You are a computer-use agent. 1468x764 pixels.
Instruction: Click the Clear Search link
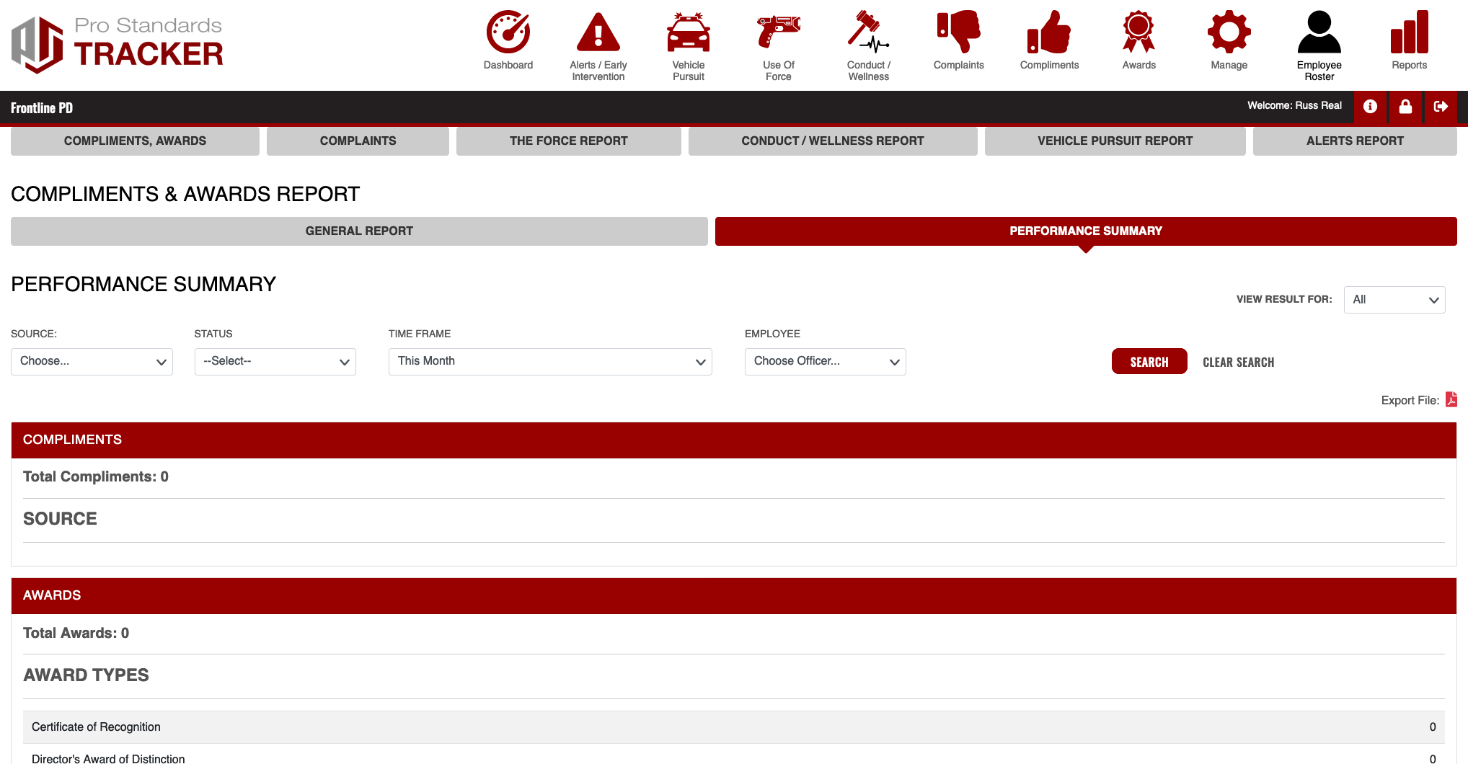pos(1238,363)
